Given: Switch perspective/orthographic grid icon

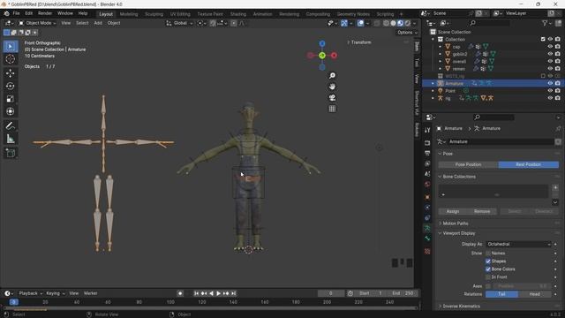Looking at the screenshot, I should point(332,109).
